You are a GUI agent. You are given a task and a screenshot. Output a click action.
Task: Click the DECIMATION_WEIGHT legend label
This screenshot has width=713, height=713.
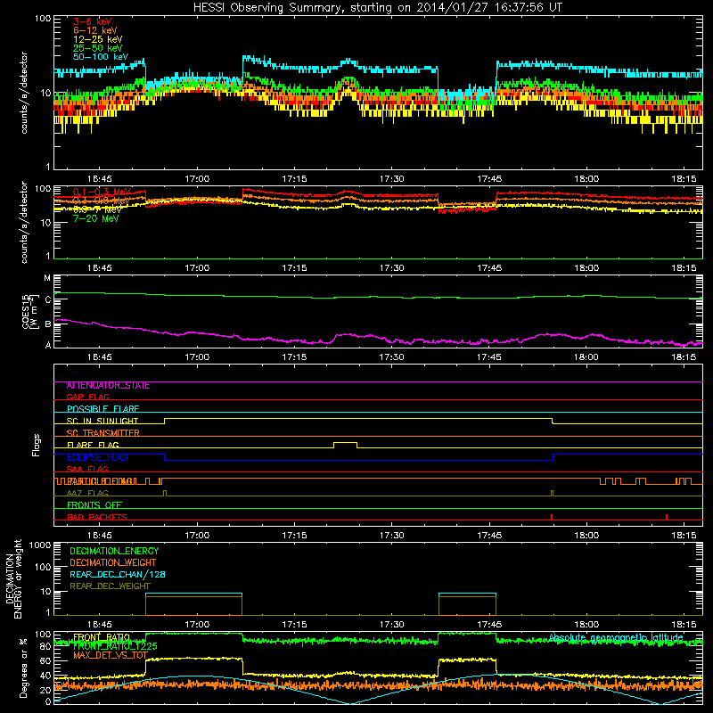click(x=113, y=563)
